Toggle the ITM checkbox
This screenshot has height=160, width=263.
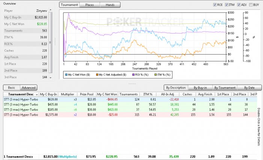(227, 5)
